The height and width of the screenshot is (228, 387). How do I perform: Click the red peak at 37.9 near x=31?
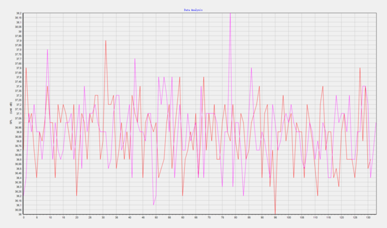point(106,41)
